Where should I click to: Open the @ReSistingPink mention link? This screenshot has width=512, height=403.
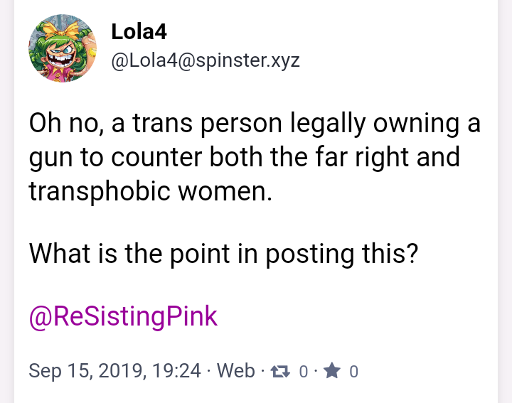[x=122, y=316]
